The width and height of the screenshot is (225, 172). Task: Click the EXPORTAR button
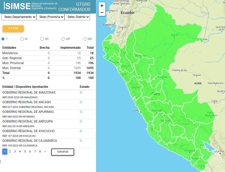coord(62,151)
